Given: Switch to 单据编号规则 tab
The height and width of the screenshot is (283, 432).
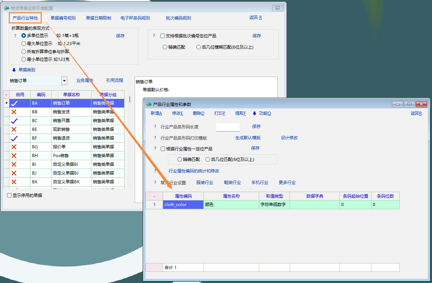Looking at the screenshot, I should [63, 18].
